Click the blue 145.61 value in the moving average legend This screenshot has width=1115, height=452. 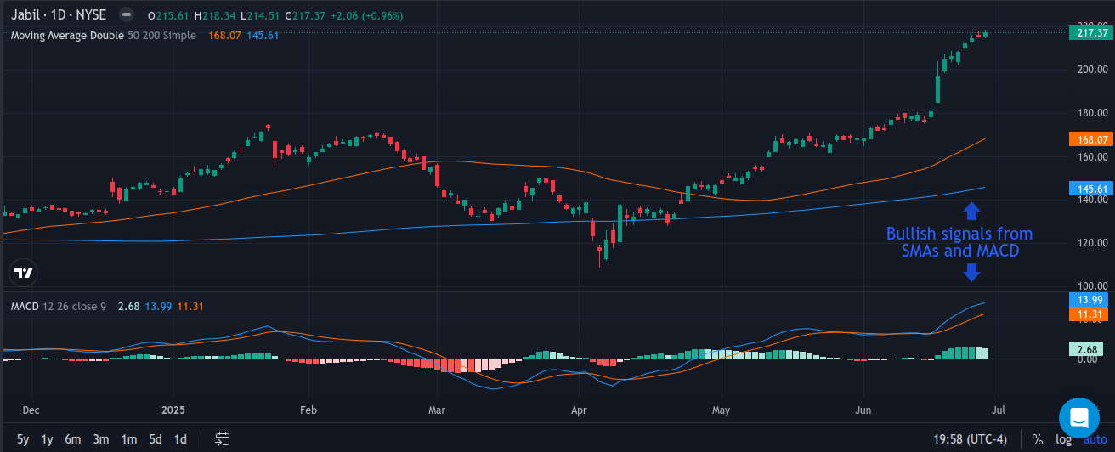pyautogui.click(x=263, y=35)
